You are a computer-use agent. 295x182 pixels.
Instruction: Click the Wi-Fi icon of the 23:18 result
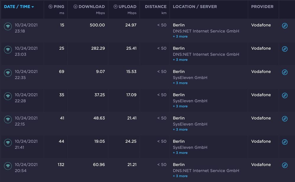(x=8, y=26)
